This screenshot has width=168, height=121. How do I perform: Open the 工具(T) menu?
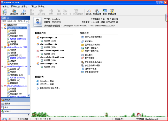(x=33, y=6)
